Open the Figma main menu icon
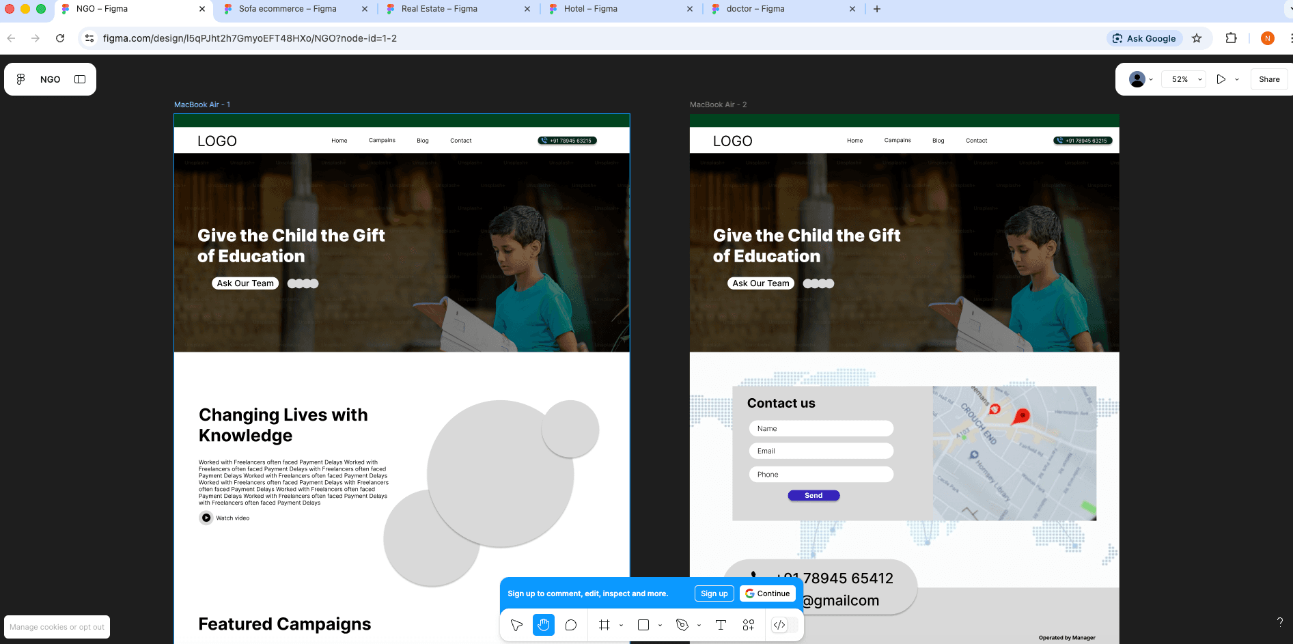 [20, 79]
